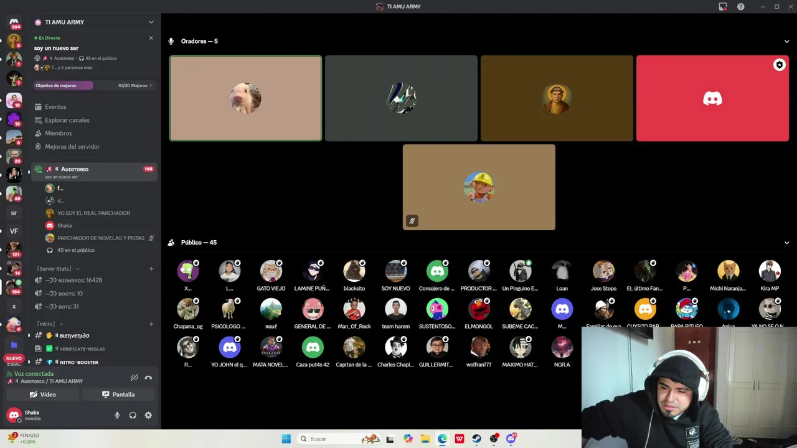The width and height of the screenshot is (797, 448).
Task: Open Kira MP audience member
Action: [770, 276]
